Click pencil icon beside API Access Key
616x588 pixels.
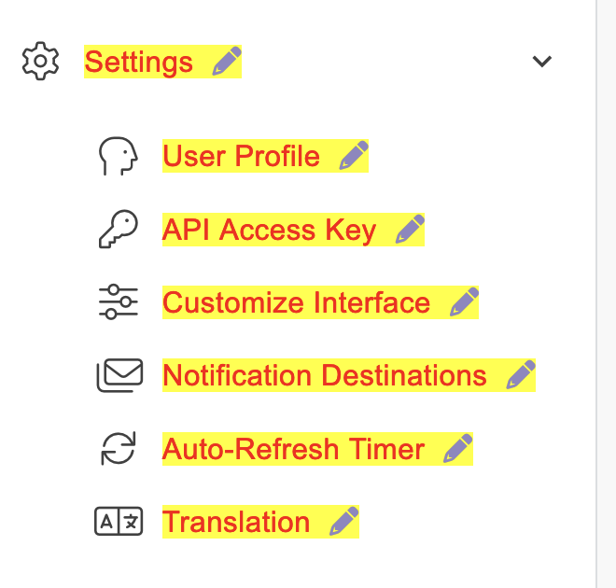click(x=410, y=230)
